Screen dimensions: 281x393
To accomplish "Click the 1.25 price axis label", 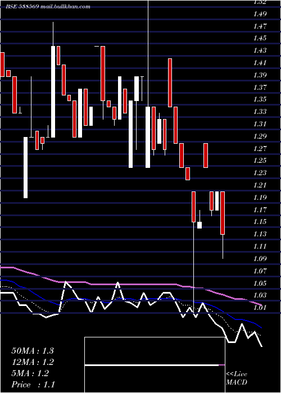I will click(x=260, y=161).
